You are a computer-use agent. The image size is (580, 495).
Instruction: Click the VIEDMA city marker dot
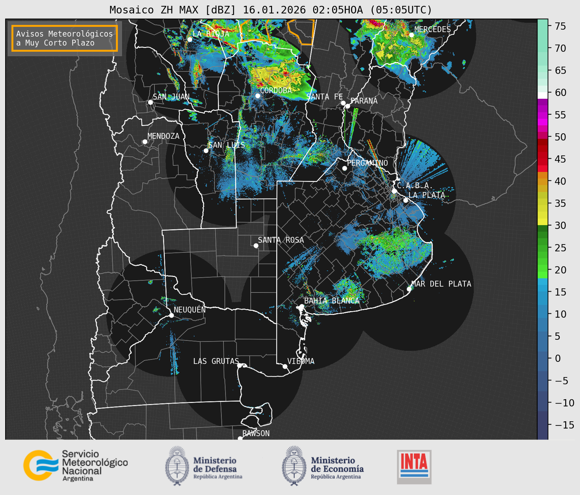click(x=285, y=366)
